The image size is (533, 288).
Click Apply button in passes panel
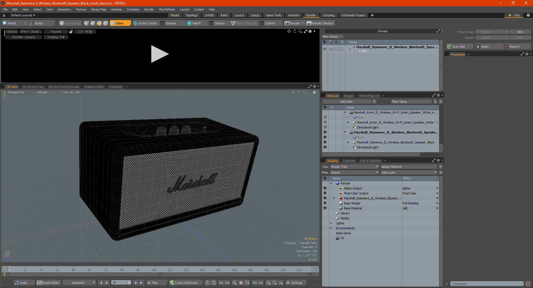(488, 47)
